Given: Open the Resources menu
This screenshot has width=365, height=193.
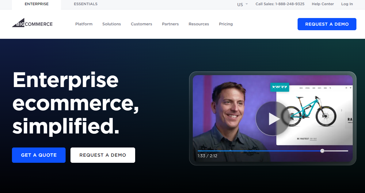Looking at the screenshot, I should [199, 24].
